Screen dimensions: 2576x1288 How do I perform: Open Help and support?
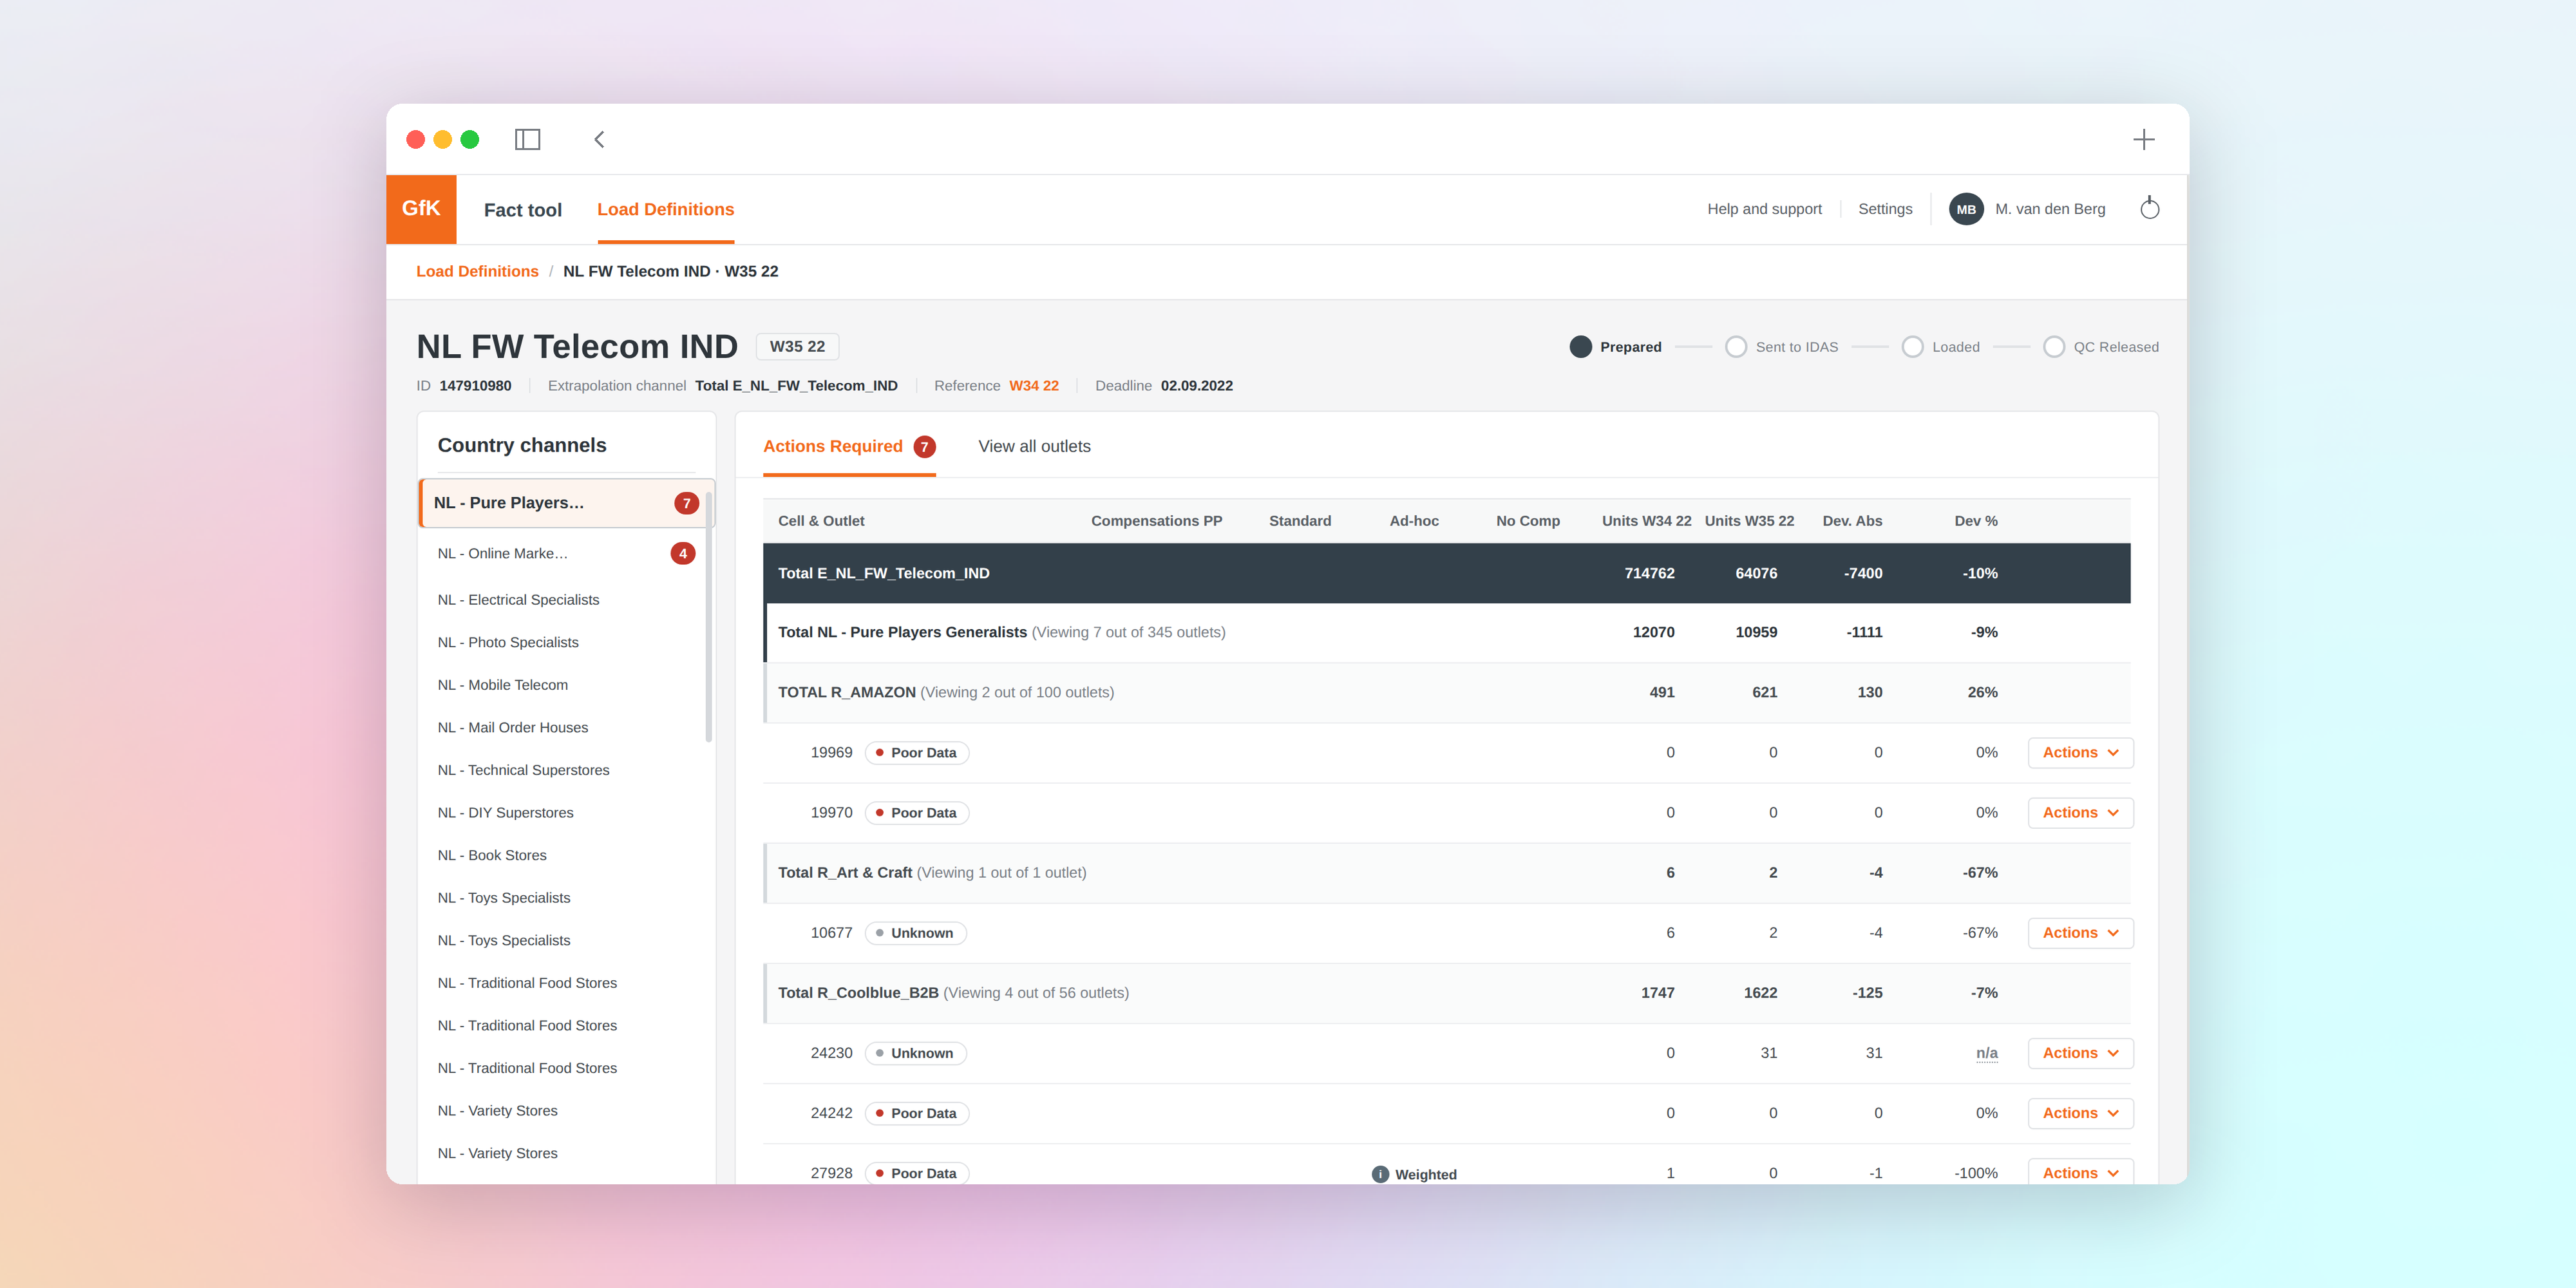point(1764,209)
